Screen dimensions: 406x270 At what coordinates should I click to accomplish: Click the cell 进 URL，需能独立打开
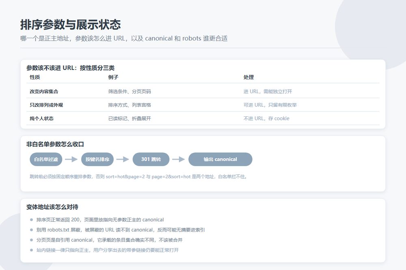[268, 91]
